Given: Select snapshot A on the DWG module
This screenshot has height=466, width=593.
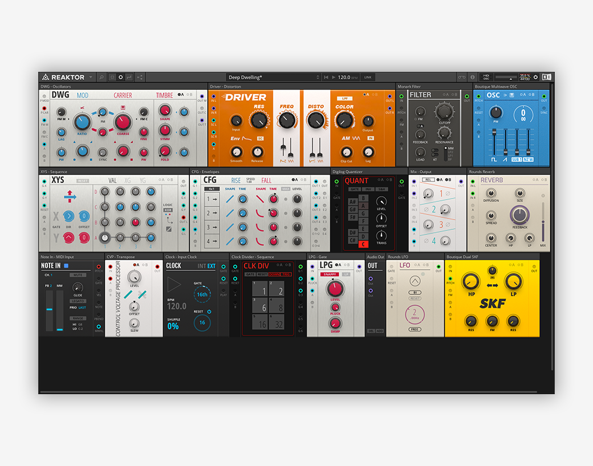Looking at the screenshot, I should click(x=180, y=95).
